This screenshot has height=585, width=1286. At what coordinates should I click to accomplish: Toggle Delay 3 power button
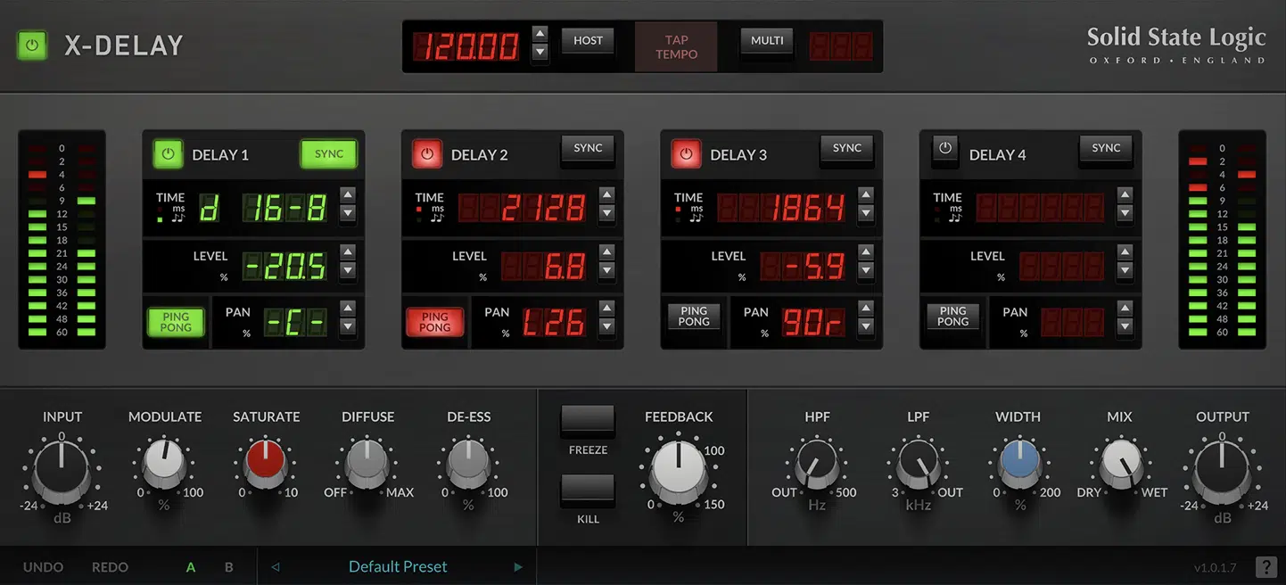tap(685, 154)
